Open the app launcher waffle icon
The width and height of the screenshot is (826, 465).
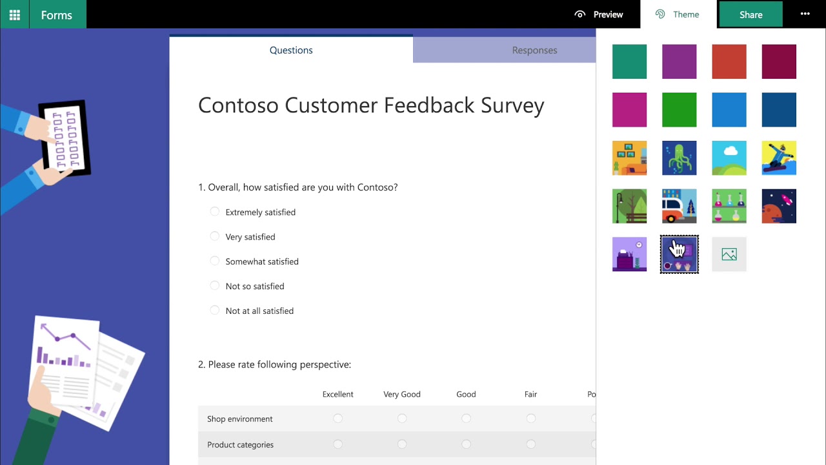tap(14, 14)
